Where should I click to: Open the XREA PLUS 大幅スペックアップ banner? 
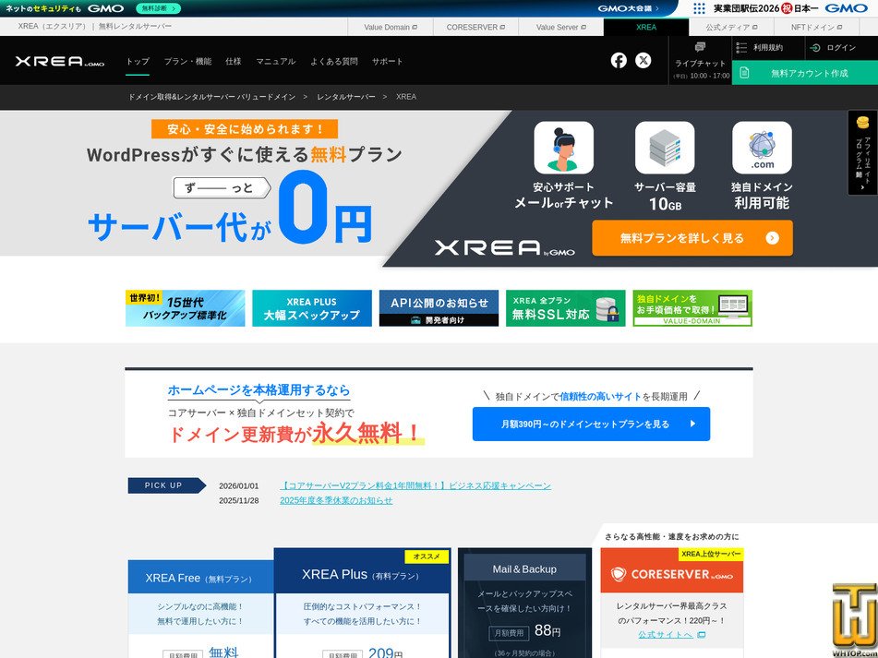point(310,308)
